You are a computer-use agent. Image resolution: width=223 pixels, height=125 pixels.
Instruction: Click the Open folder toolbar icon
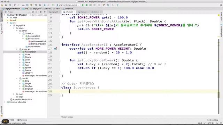[2, 5]
